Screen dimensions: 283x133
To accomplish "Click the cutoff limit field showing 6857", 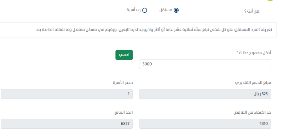I will 67,123.
